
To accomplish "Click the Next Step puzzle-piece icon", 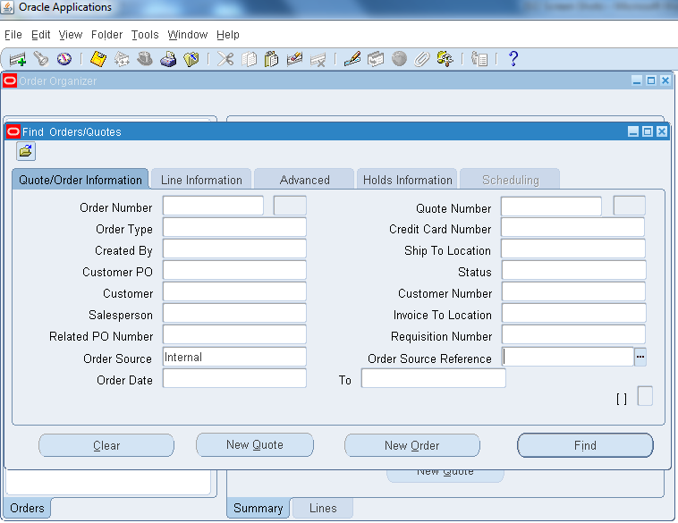I will [122, 59].
